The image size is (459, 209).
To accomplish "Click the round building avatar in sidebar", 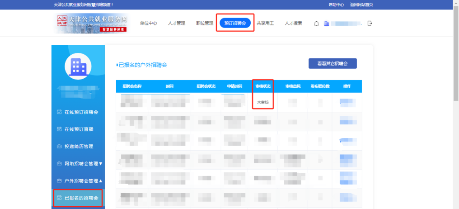I will tap(78, 67).
